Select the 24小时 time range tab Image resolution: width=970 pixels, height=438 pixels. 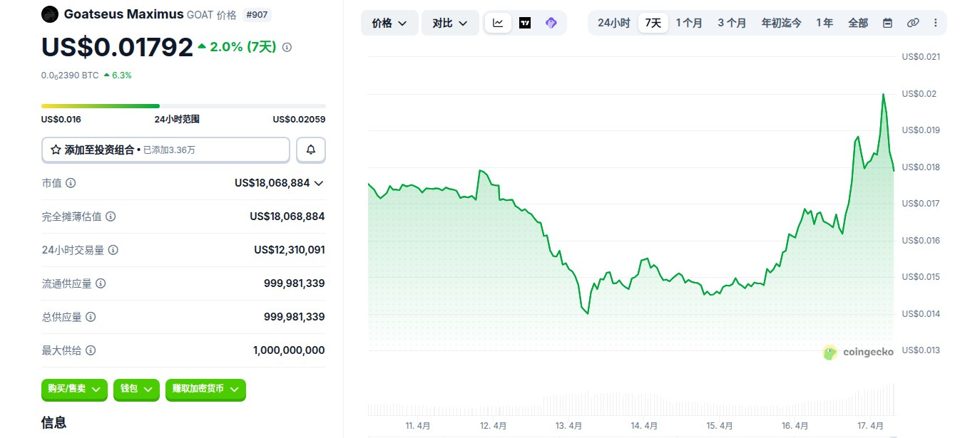click(x=613, y=23)
